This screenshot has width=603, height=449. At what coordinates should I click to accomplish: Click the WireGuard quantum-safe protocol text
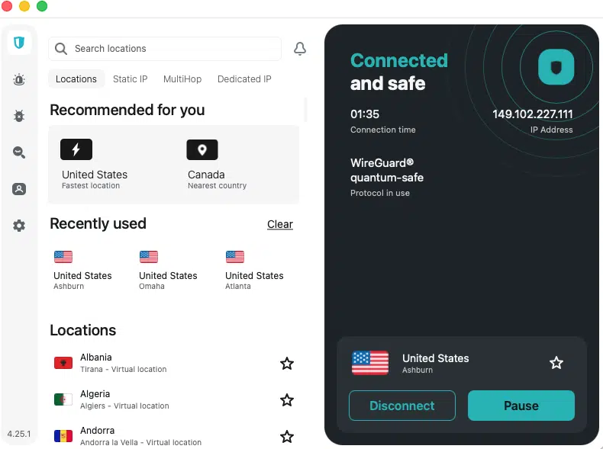pyautogui.click(x=387, y=170)
